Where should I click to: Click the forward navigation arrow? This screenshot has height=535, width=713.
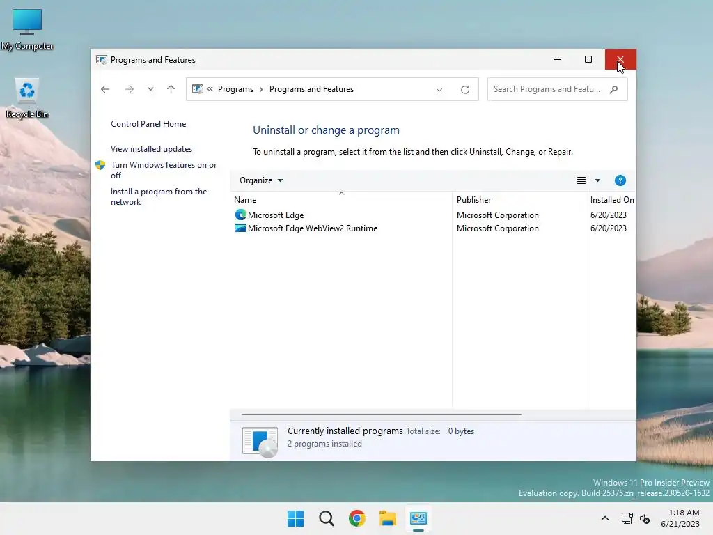[129, 89]
